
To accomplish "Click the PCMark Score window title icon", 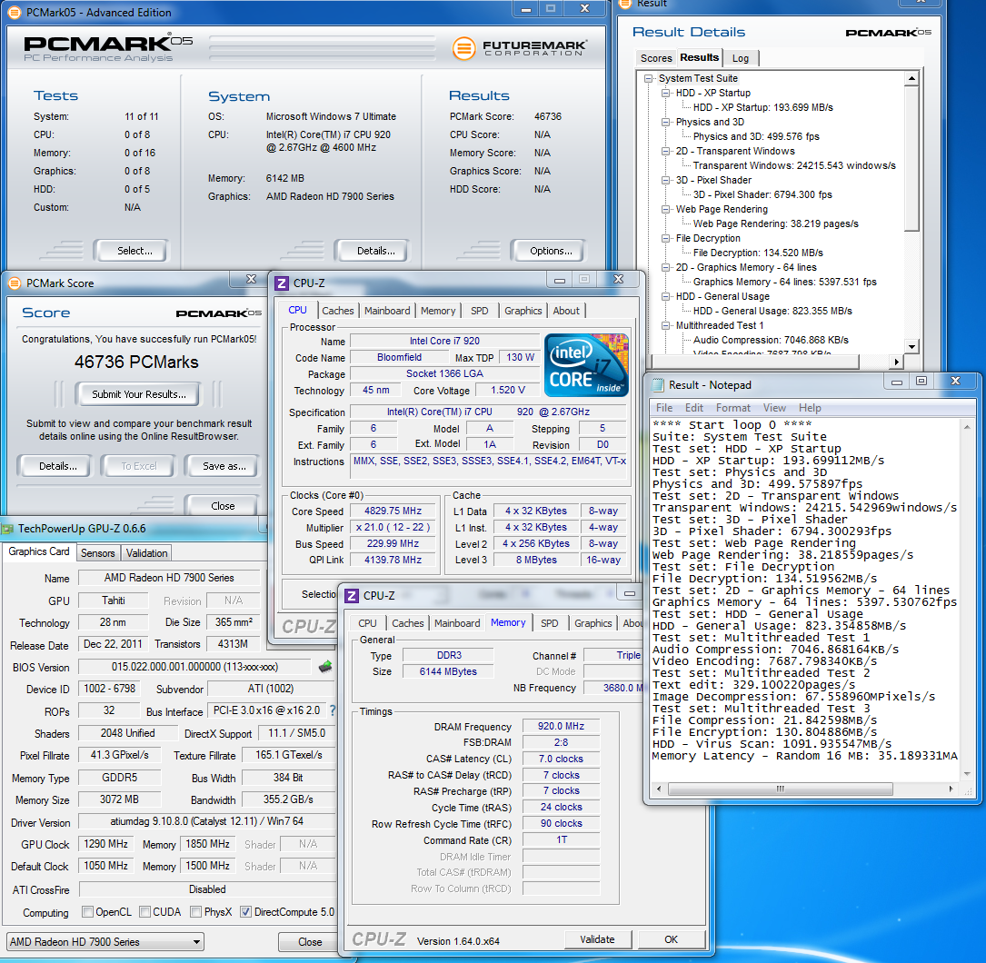I will coord(15,283).
